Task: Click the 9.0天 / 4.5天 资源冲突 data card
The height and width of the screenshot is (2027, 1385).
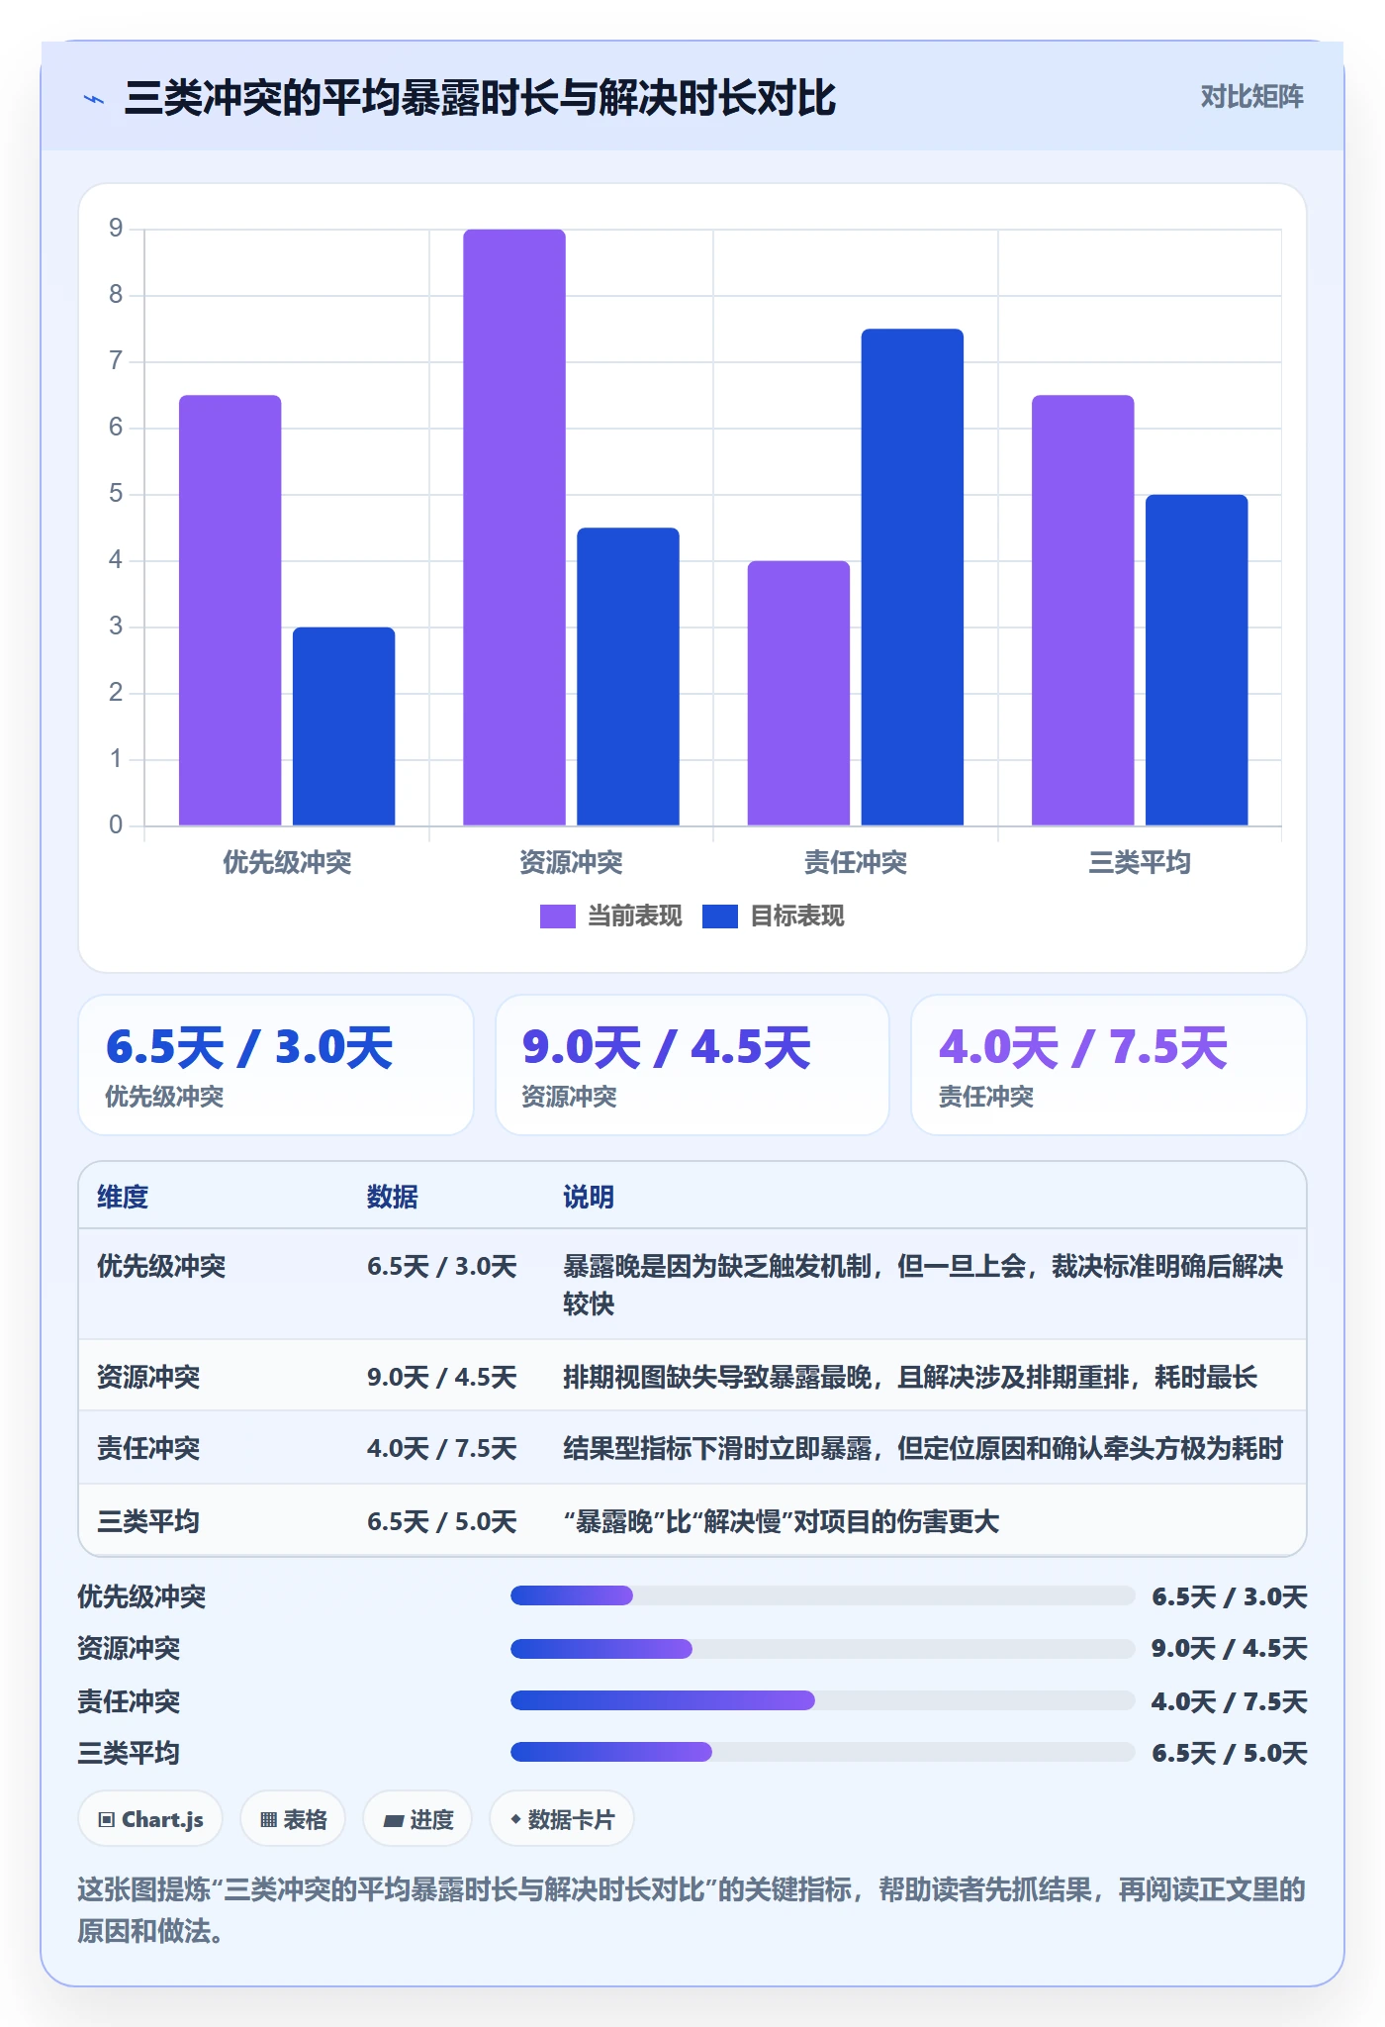Action: (x=692, y=1065)
